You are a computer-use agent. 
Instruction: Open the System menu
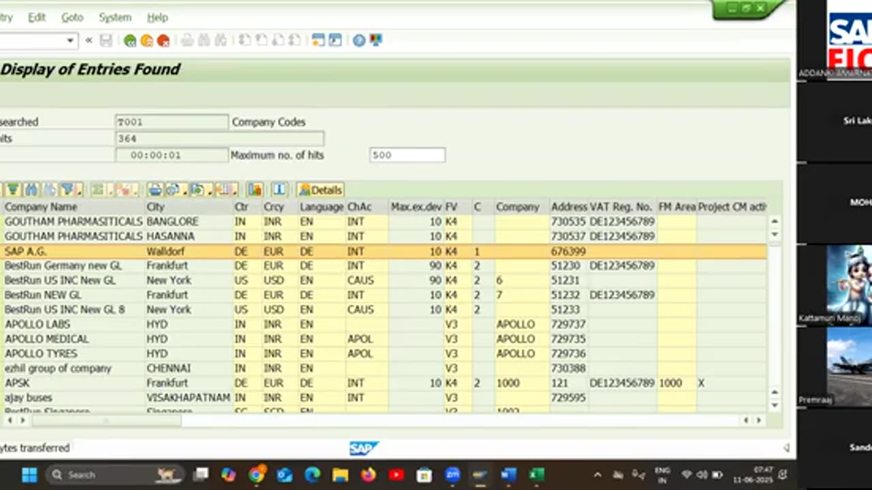coord(115,17)
